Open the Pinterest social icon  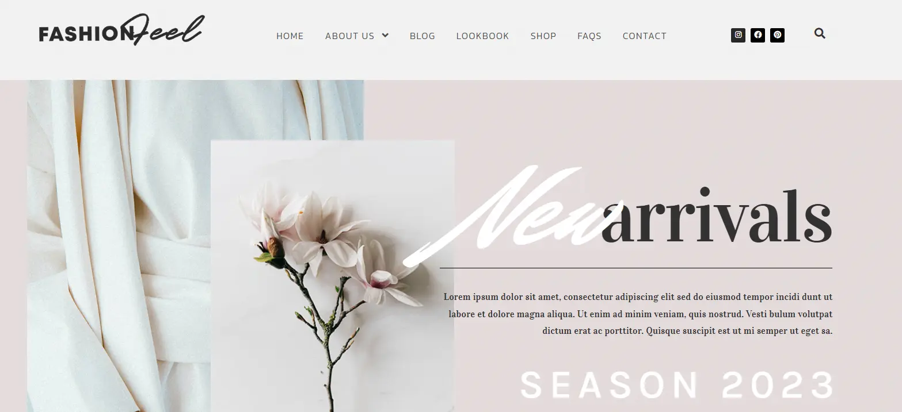tap(777, 35)
